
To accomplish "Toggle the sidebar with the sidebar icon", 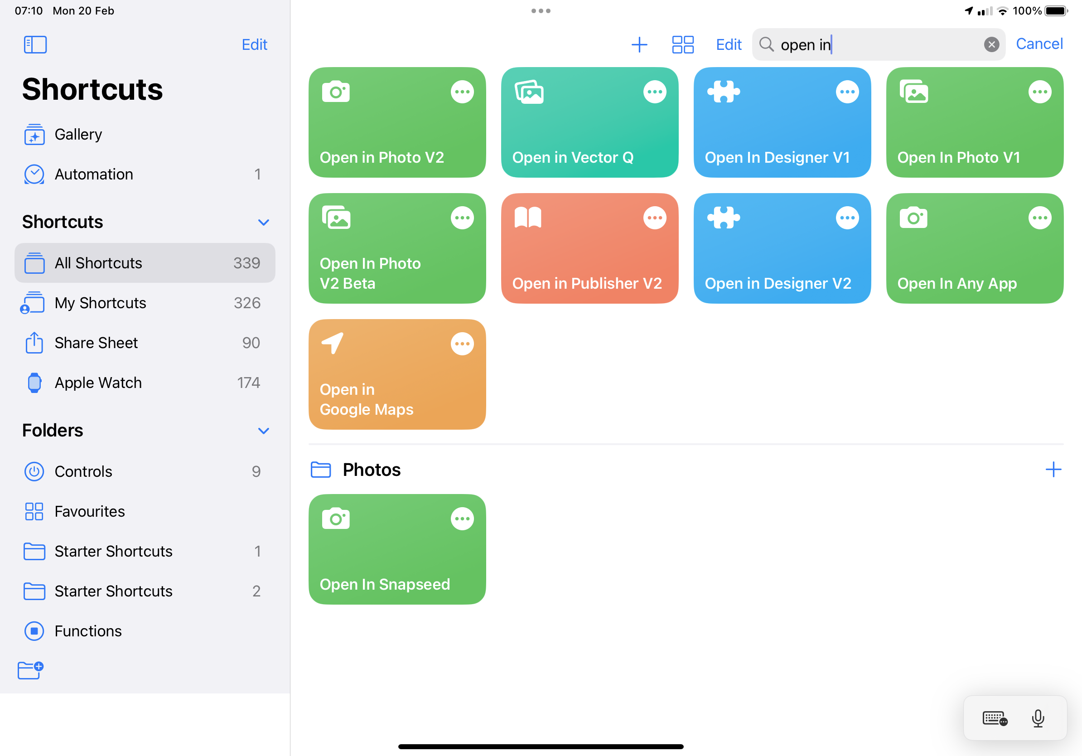I will 35,45.
